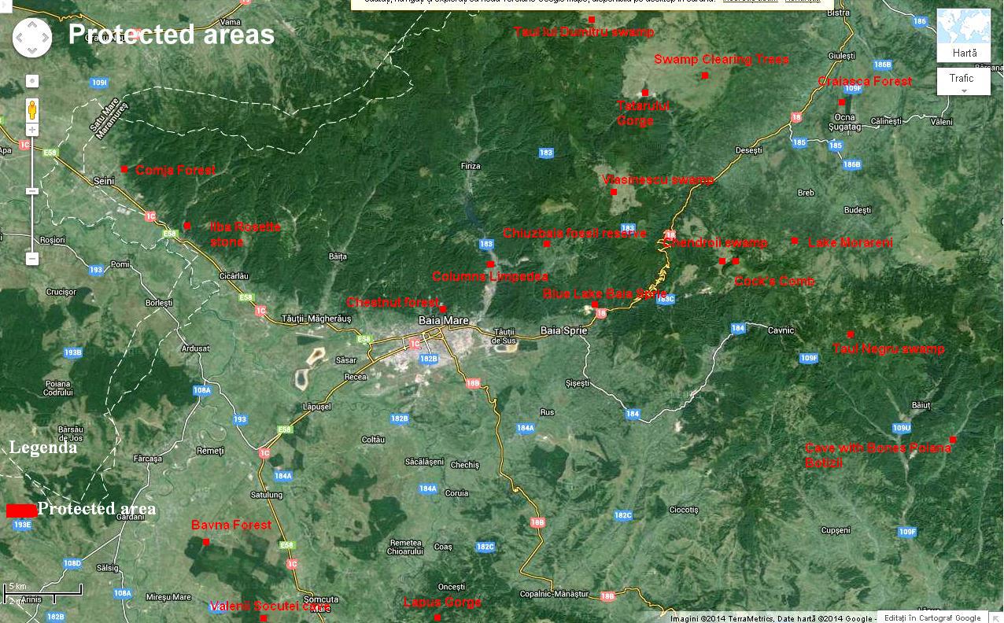Click the 109U road shield near Băiuț
Viewport: 1004px width, 623px height.
pyautogui.click(x=902, y=428)
